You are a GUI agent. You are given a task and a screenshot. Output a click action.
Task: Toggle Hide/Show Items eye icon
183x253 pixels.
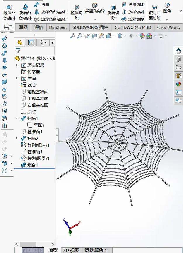(131, 36)
